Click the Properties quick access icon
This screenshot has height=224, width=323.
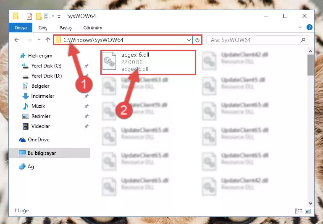[29, 16]
